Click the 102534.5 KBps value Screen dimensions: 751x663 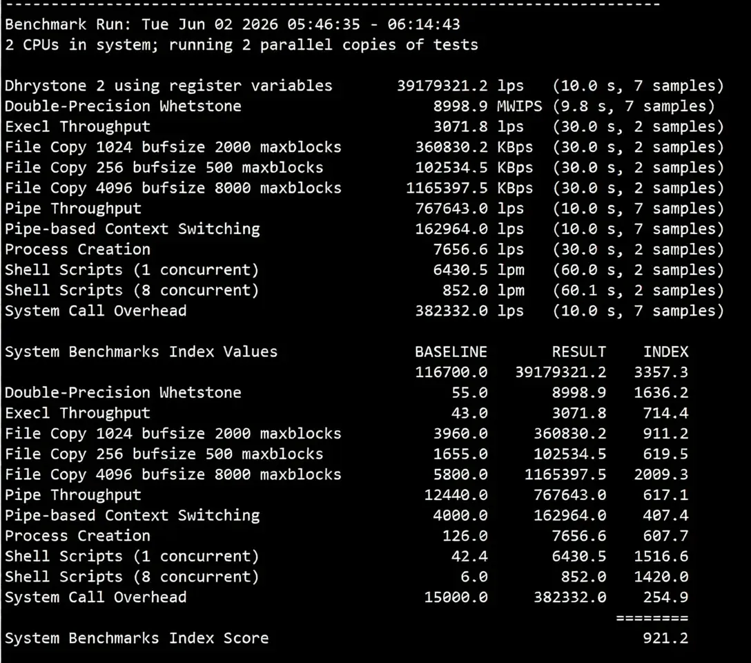coord(474,168)
